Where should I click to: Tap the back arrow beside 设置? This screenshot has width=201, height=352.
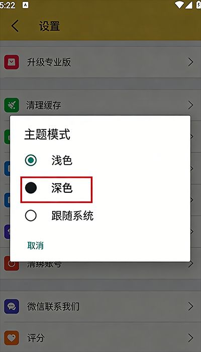[15, 26]
